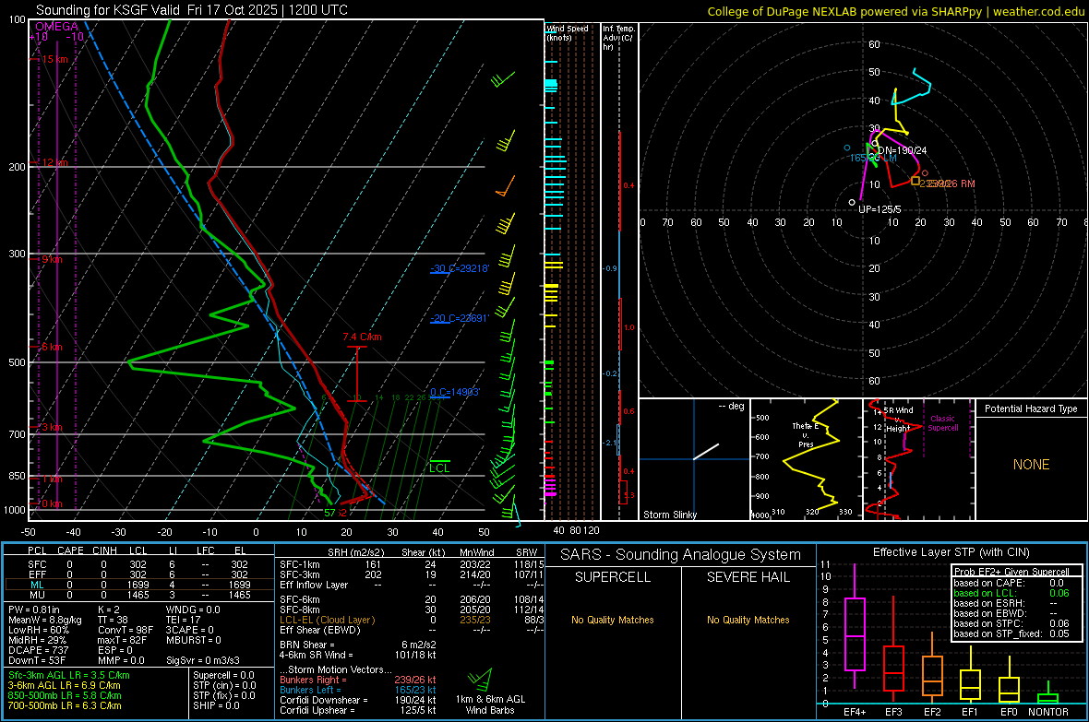Click the 'MeanW = 8.8g/kg' value
This screenshot has height=722, width=1089.
[x=45, y=620]
